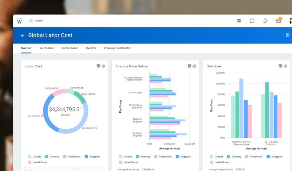Open the chat messages icon
Viewport: 292px width, 171px height.
tap(252, 21)
